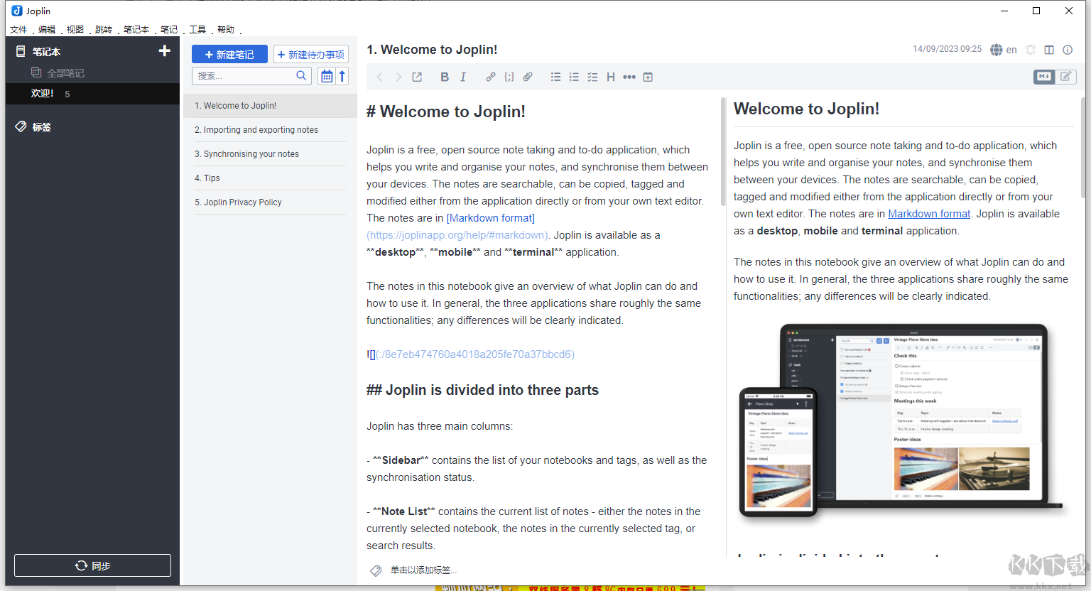Click the 同步 synchronise button
Screen dimensions: 1091x591
92,565
